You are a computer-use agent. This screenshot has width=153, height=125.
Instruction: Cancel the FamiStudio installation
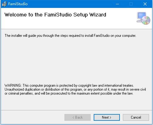click(136, 117)
